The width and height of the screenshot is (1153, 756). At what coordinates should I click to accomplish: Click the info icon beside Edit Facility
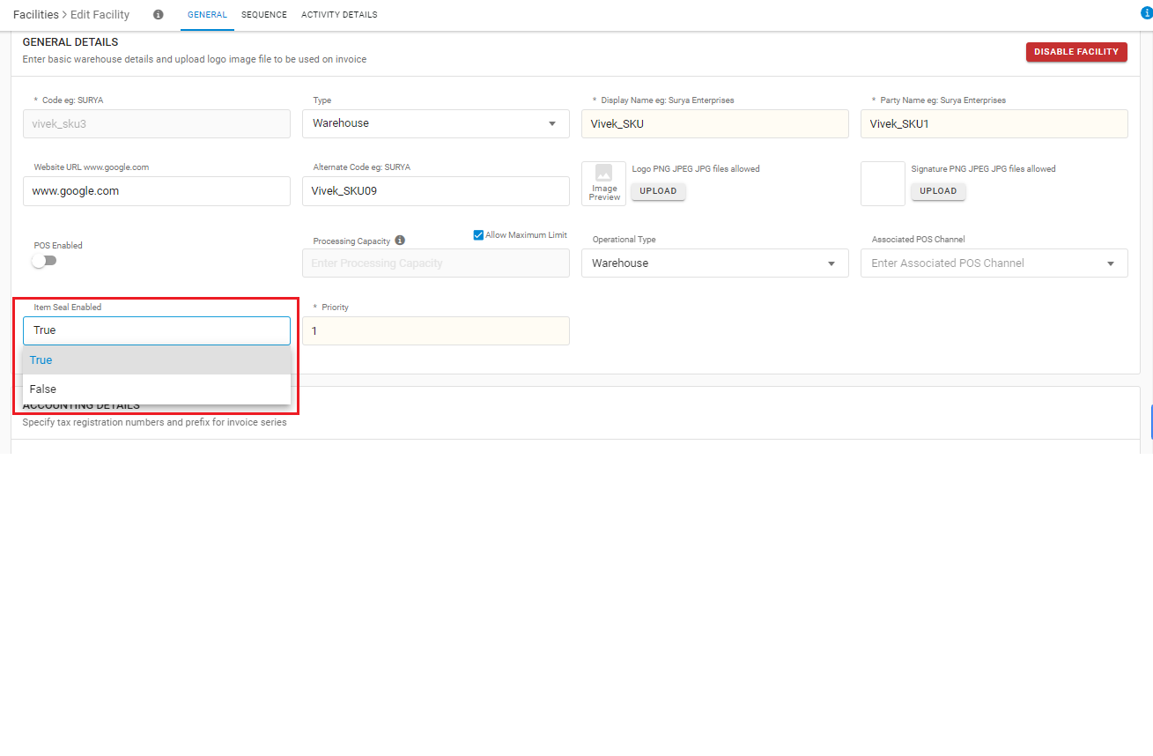tap(158, 15)
